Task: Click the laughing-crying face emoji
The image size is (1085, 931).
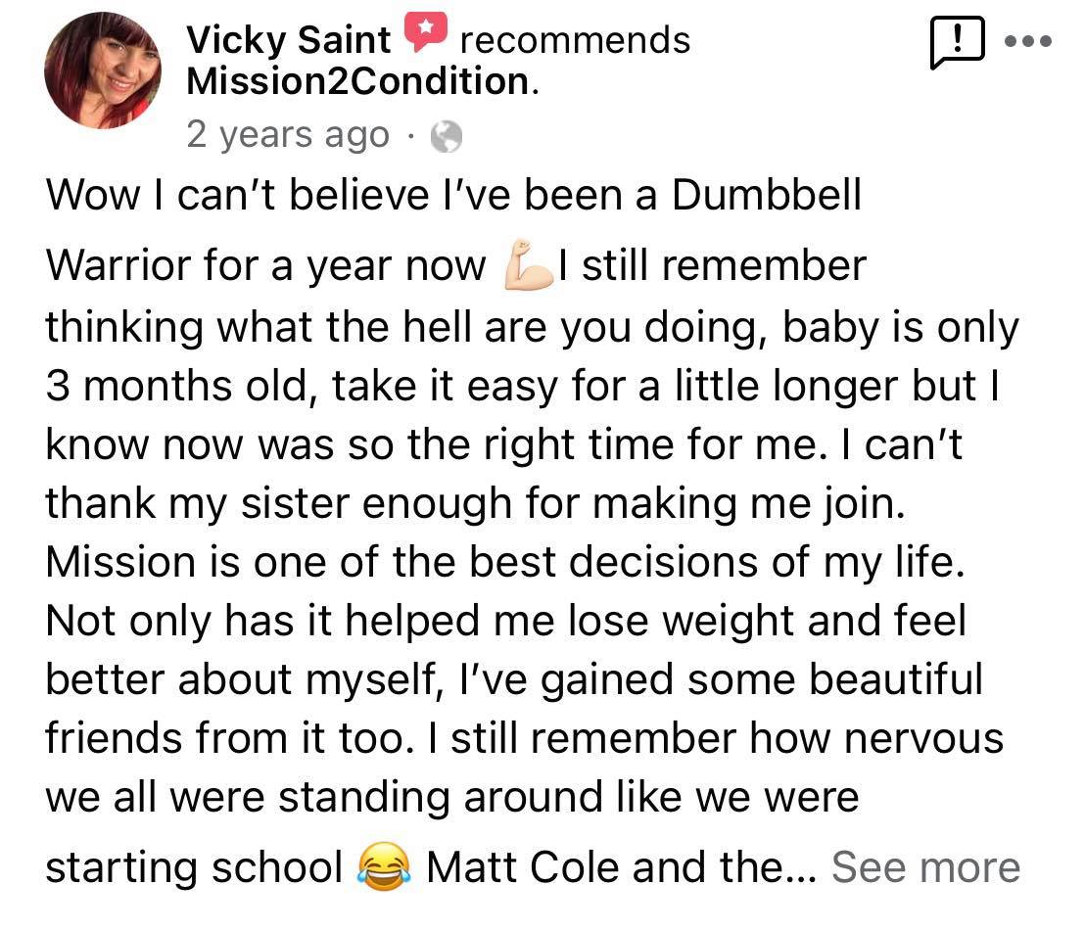Action: click(384, 866)
